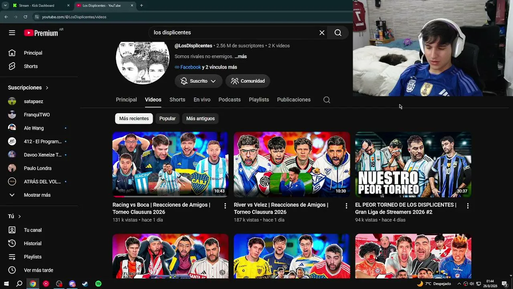Viewport: 513px width, 289px height.
Task: Reload the page with the refresh icon
Action: pos(25,17)
